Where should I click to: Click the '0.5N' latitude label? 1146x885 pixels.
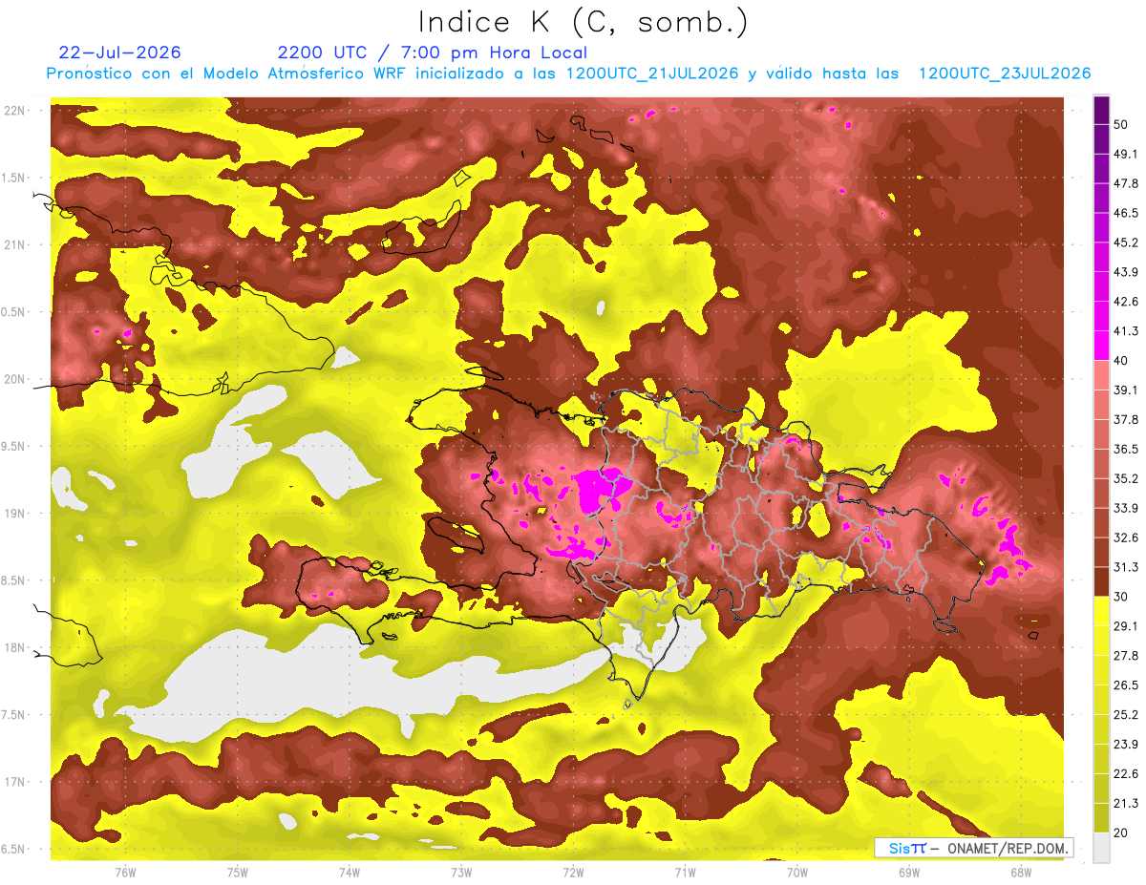pyautogui.click(x=14, y=312)
